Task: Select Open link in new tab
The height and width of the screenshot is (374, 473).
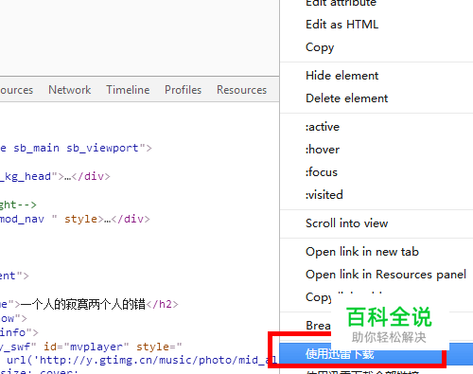Action: click(362, 252)
